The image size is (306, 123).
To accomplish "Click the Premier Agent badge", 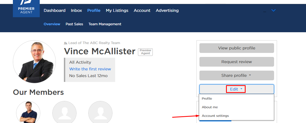I will tap(145, 52).
